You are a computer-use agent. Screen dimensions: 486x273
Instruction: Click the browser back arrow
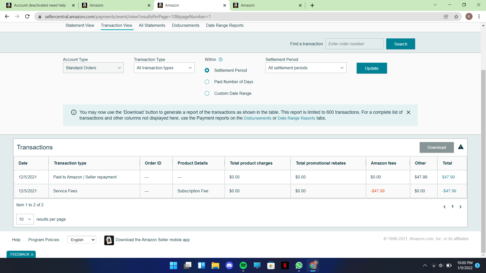click(7, 16)
